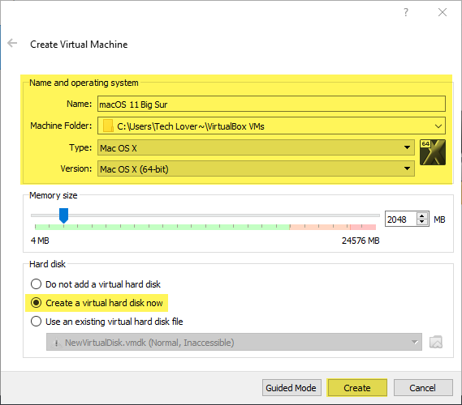462x405 pixels.
Task: Select Do not add a virtual hard disk
Action: point(96,284)
